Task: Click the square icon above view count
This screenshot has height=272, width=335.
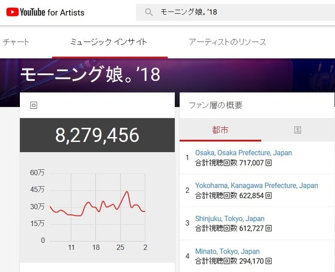Action: (x=33, y=105)
